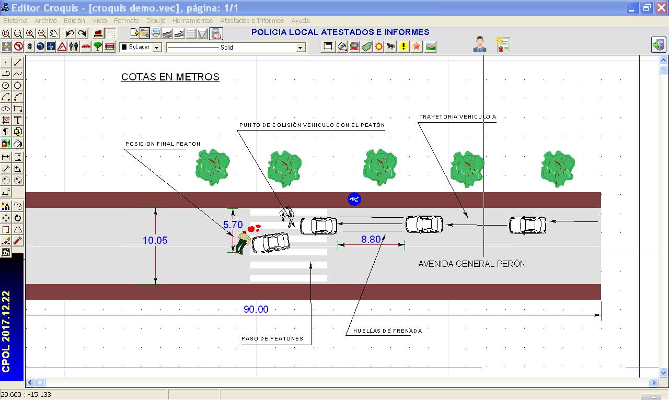Click the print icon in toolbar
The height and width of the screenshot is (400, 669).
(x=155, y=34)
